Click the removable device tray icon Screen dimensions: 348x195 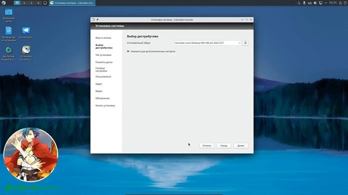(x=304, y=3)
